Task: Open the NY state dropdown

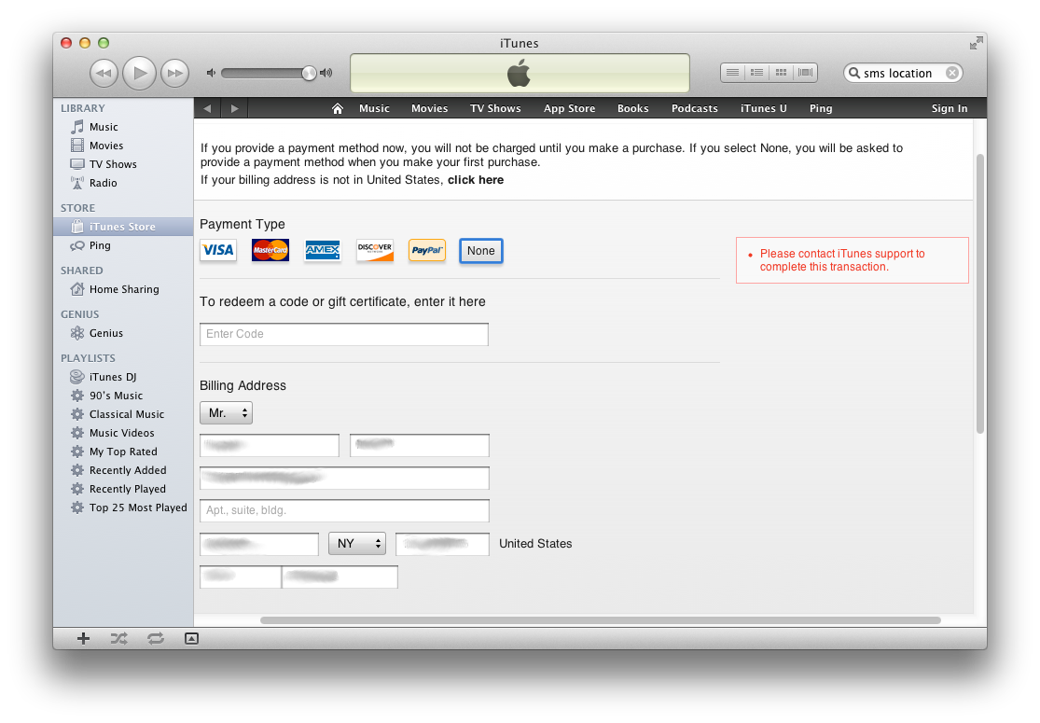Action: click(x=357, y=544)
